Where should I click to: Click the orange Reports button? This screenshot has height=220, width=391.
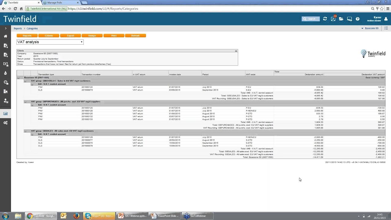coord(27,36)
